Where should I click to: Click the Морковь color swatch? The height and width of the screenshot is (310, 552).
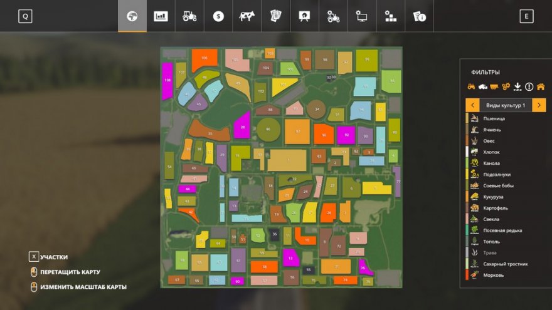pos(467,275)
